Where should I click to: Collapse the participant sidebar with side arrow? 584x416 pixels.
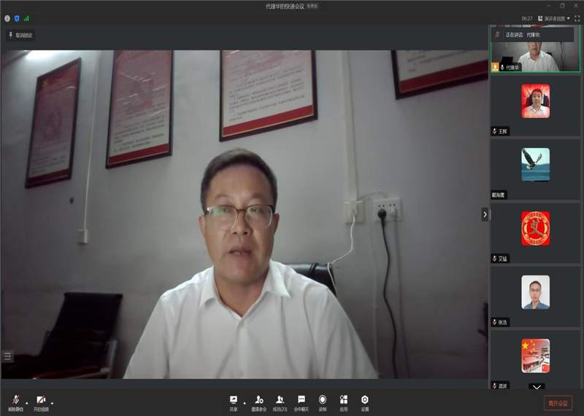tap(485, 214)
